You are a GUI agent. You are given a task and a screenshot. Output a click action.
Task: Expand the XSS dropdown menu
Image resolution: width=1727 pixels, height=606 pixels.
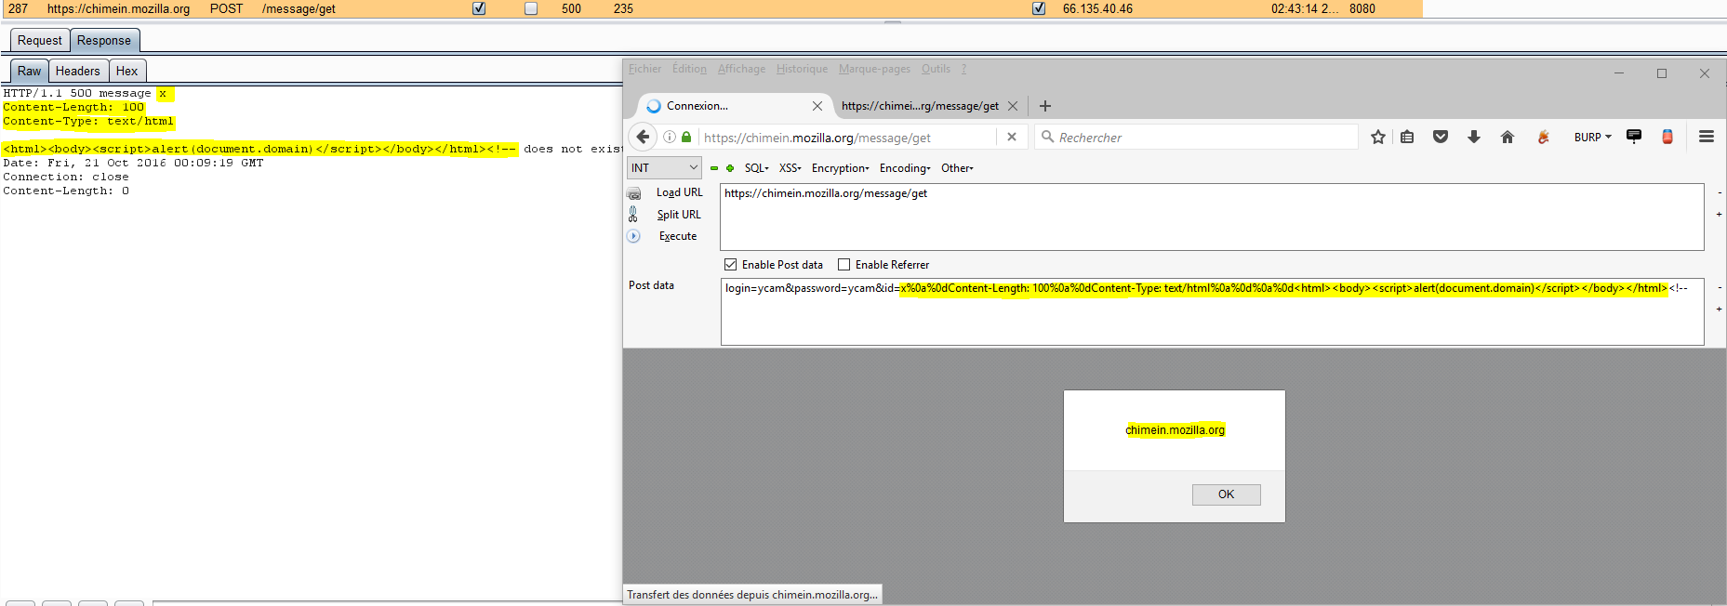[x=790, y=168]
